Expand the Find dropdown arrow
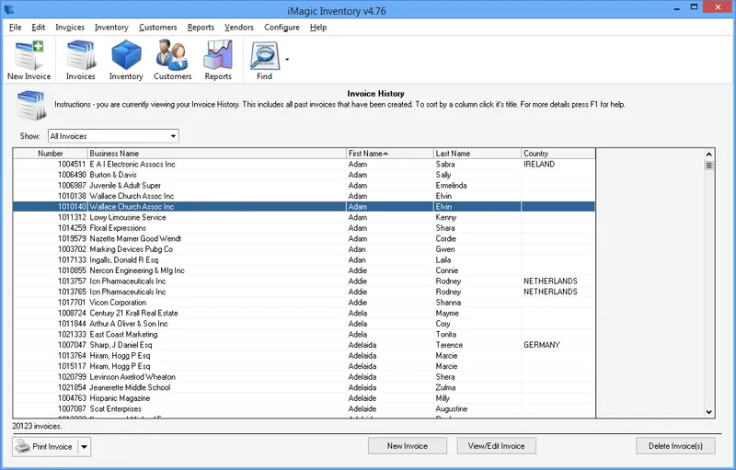 tap(287, 60)
